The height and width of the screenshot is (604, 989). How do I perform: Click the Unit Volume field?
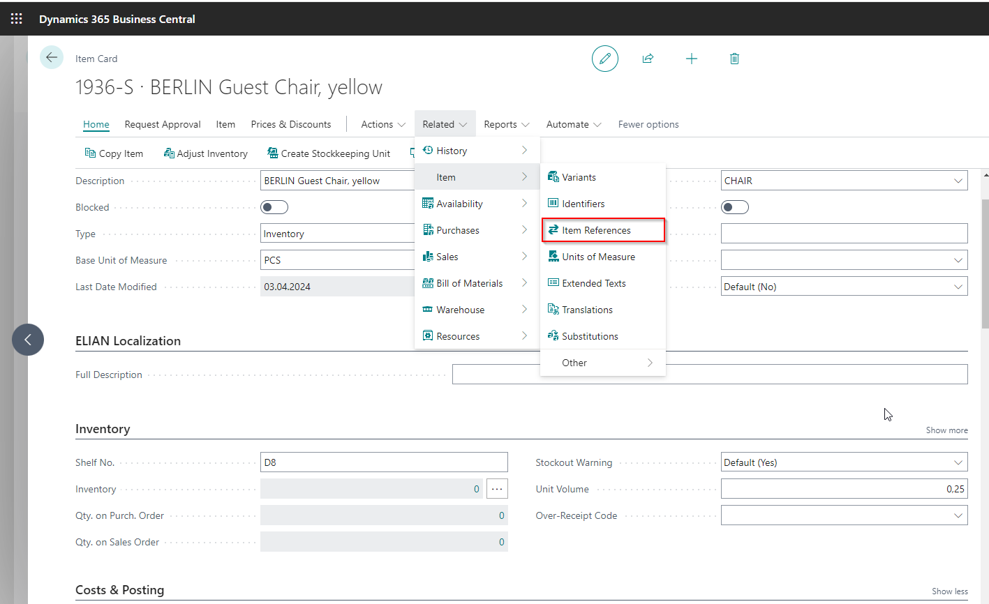coord(845,489)
